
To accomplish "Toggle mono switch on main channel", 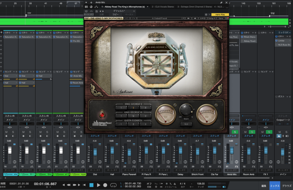I will pyautogui.click(x=287, y=136).
